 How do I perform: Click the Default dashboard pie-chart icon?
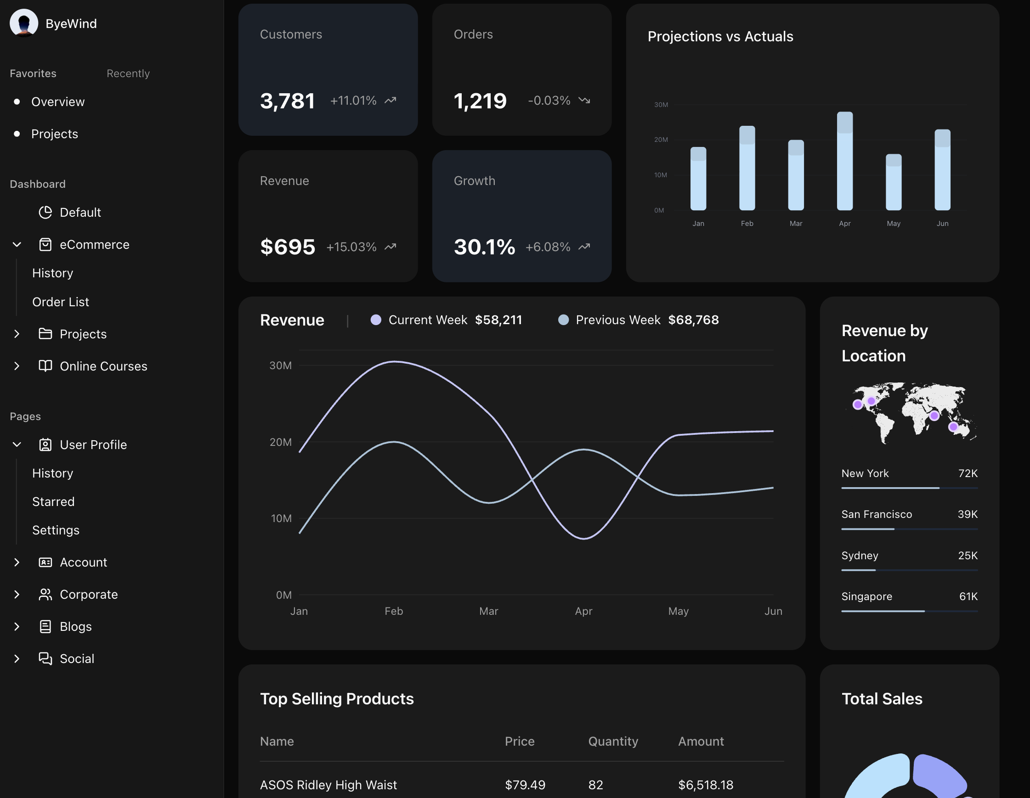45,212
